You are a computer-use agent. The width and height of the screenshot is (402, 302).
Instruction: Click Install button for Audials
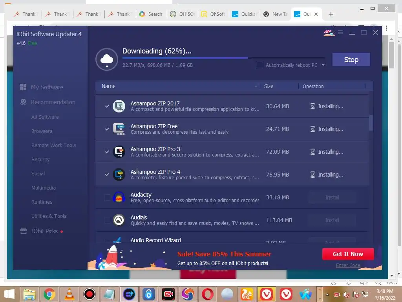point(332,220)
